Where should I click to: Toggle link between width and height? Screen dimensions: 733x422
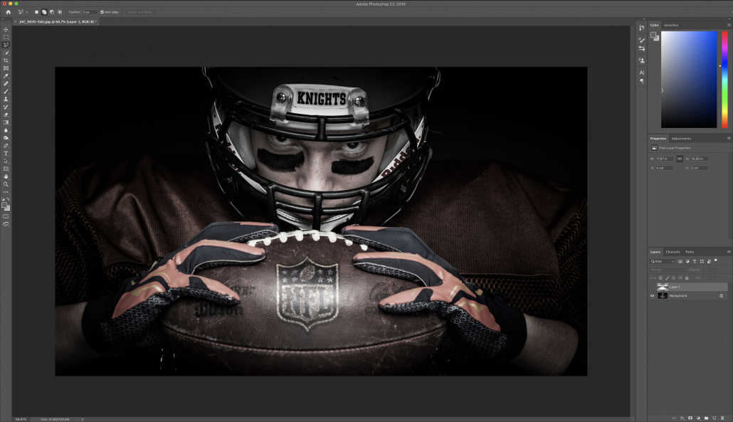pos(679,159)
